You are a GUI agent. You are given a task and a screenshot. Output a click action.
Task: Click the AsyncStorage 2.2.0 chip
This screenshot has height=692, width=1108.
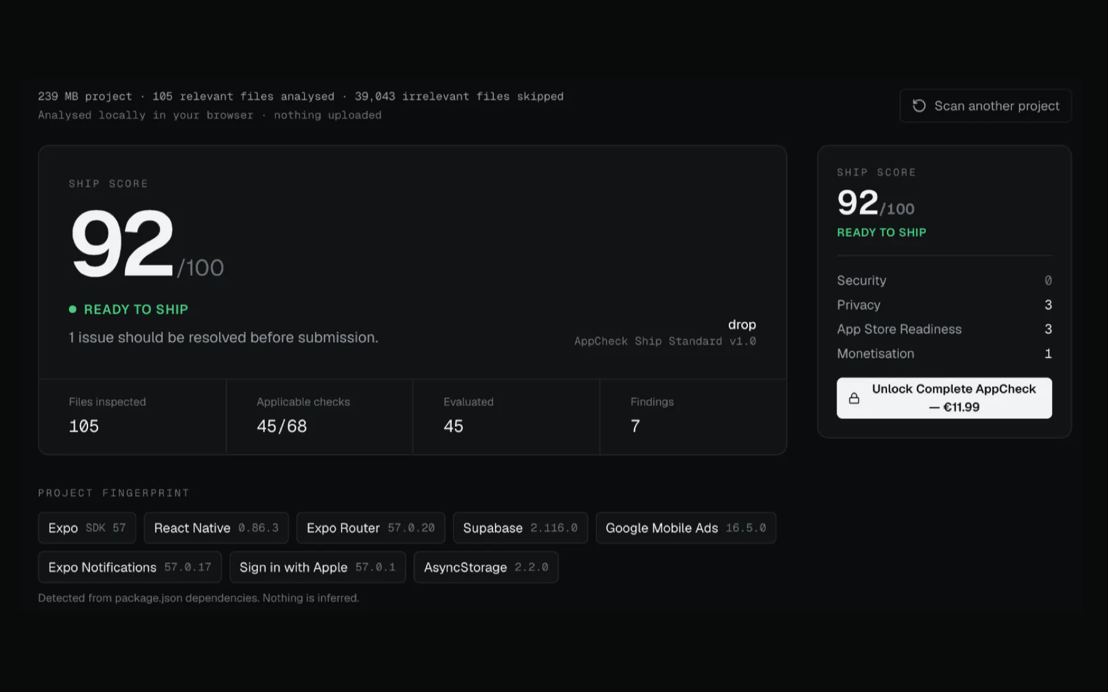point(486,567)
